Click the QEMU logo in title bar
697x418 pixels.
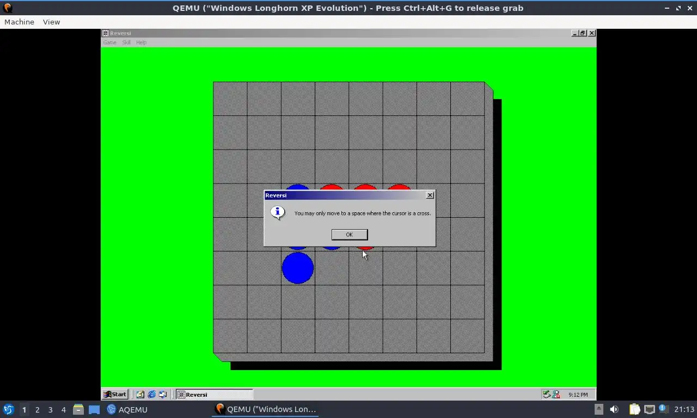(x=8, y=8)
